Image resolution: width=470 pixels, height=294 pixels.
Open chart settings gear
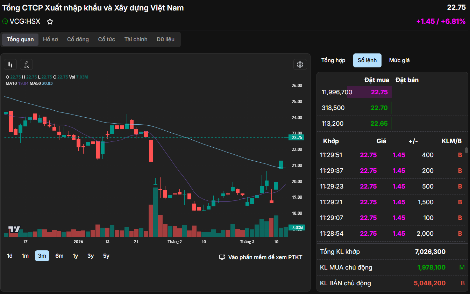(300, 65)
